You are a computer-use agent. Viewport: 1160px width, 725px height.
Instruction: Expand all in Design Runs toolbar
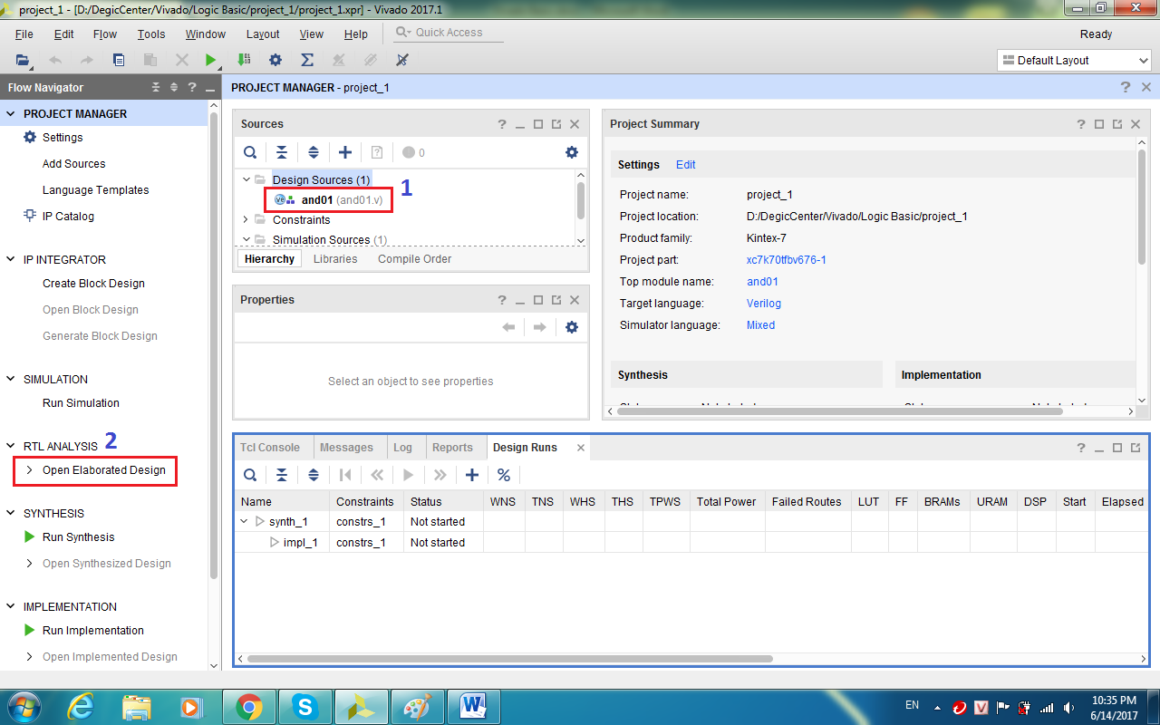coord(314,475)
